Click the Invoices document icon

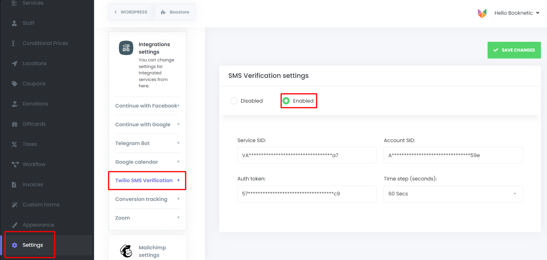tap(14, 184)
